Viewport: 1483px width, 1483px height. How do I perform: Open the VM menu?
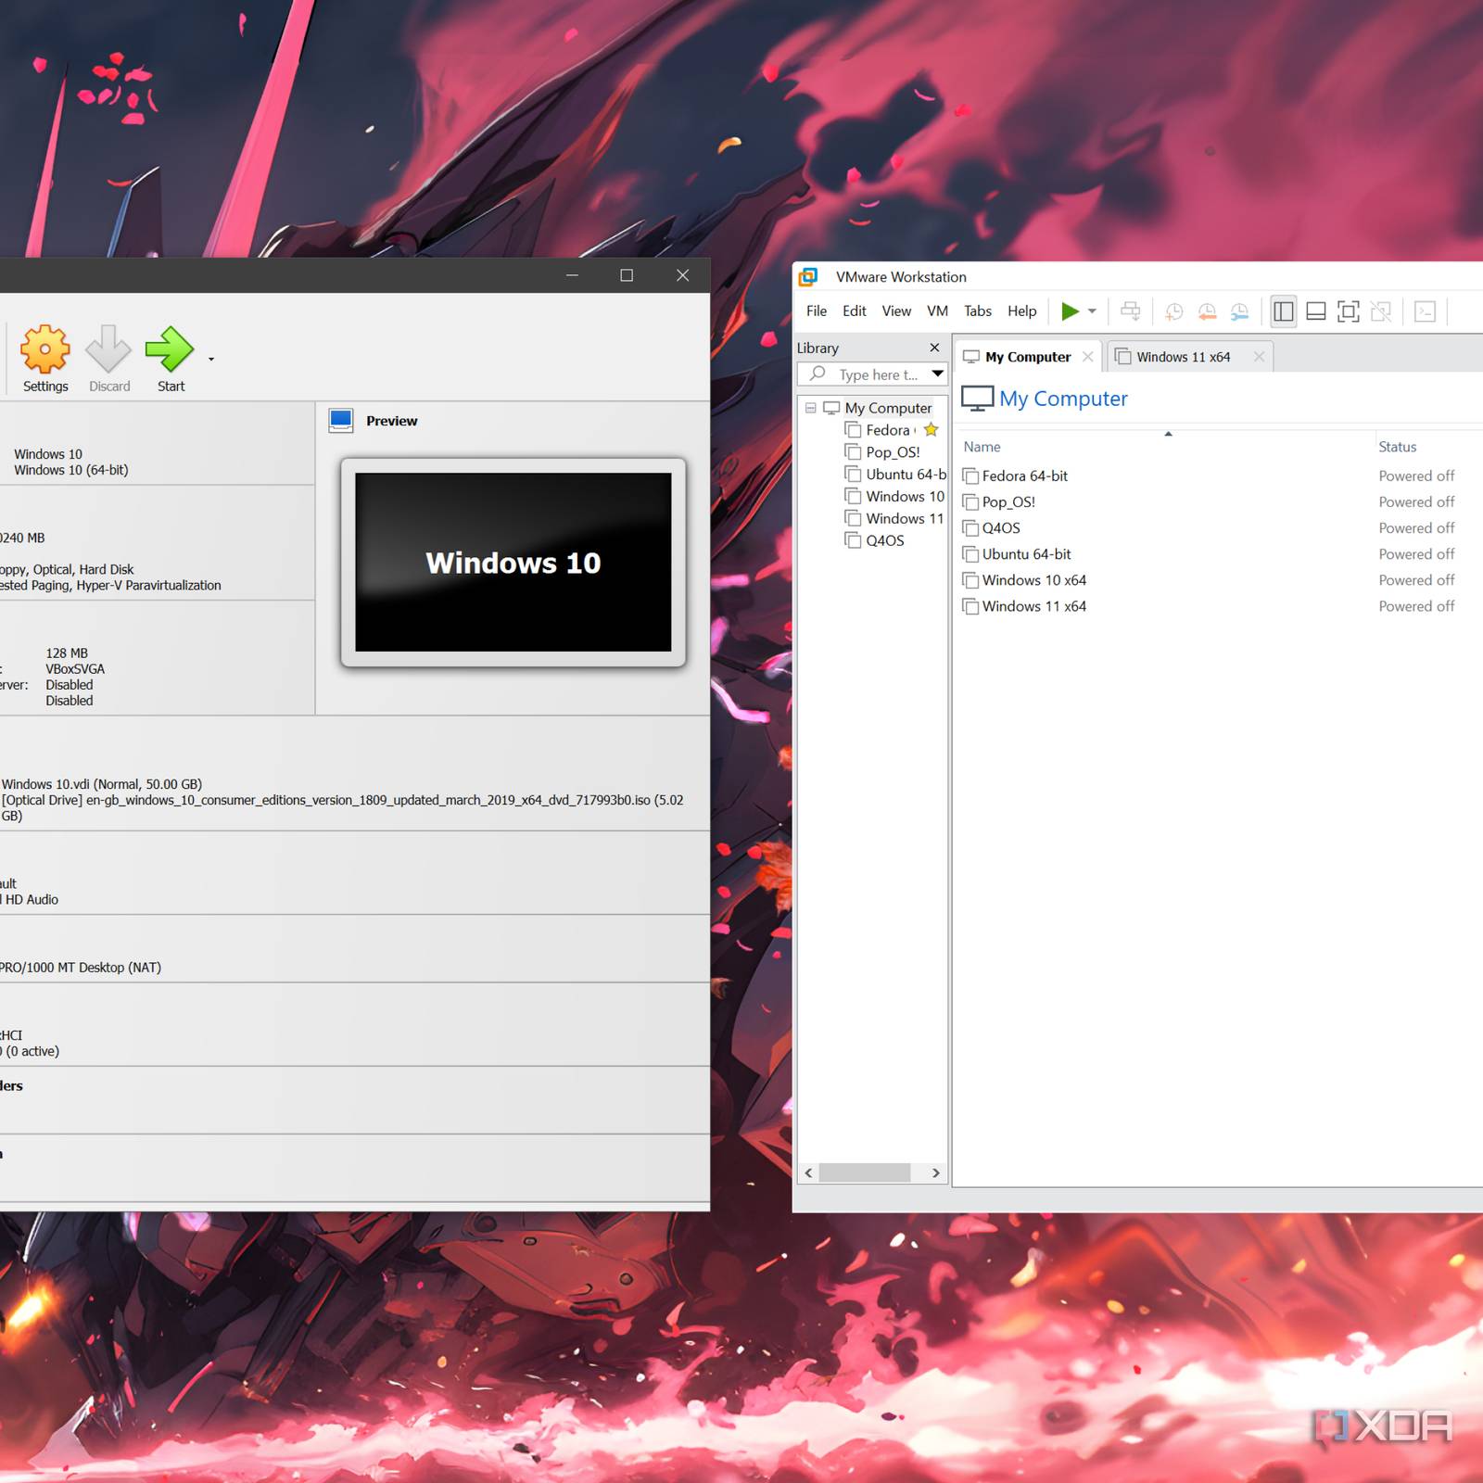tap(937, 311)
